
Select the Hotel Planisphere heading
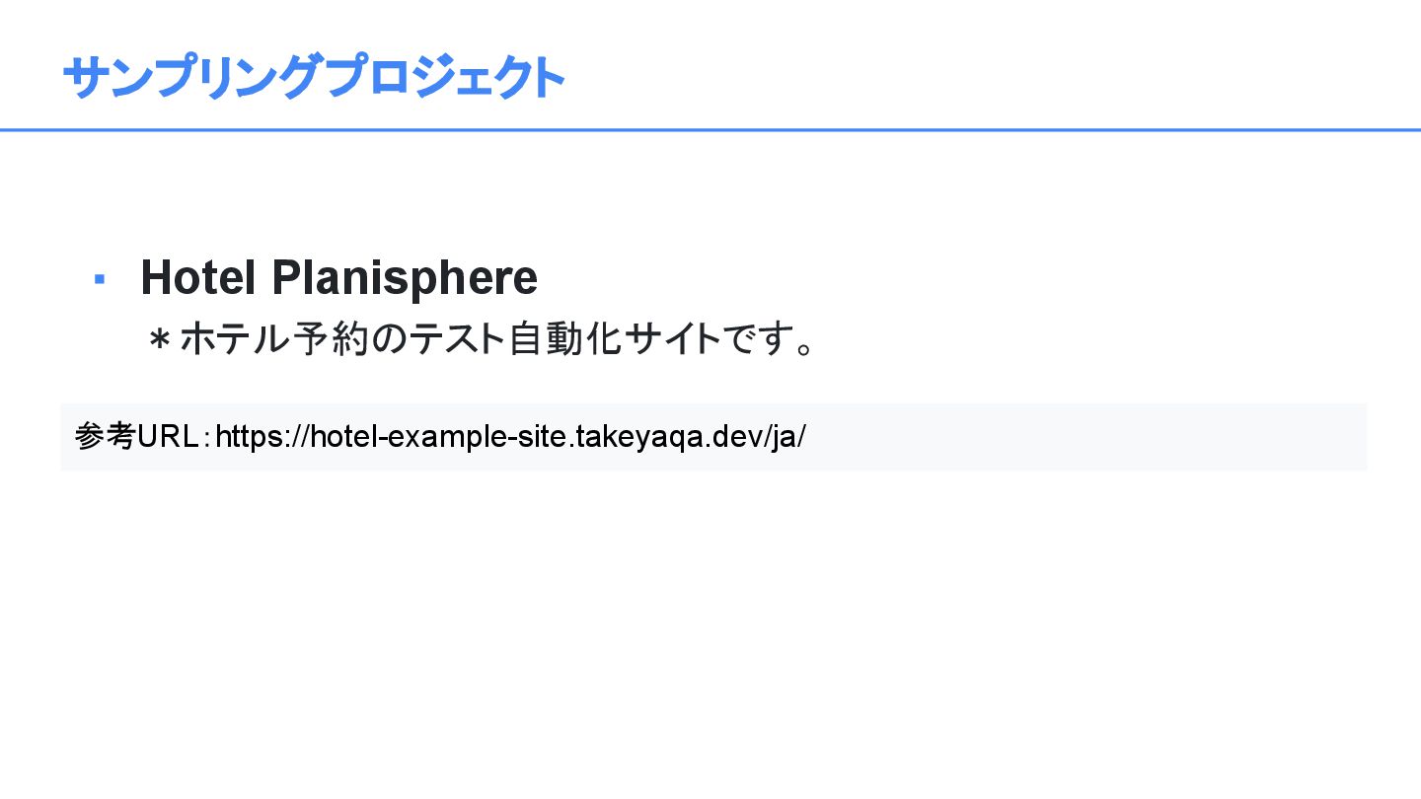(x=338, y=278)
